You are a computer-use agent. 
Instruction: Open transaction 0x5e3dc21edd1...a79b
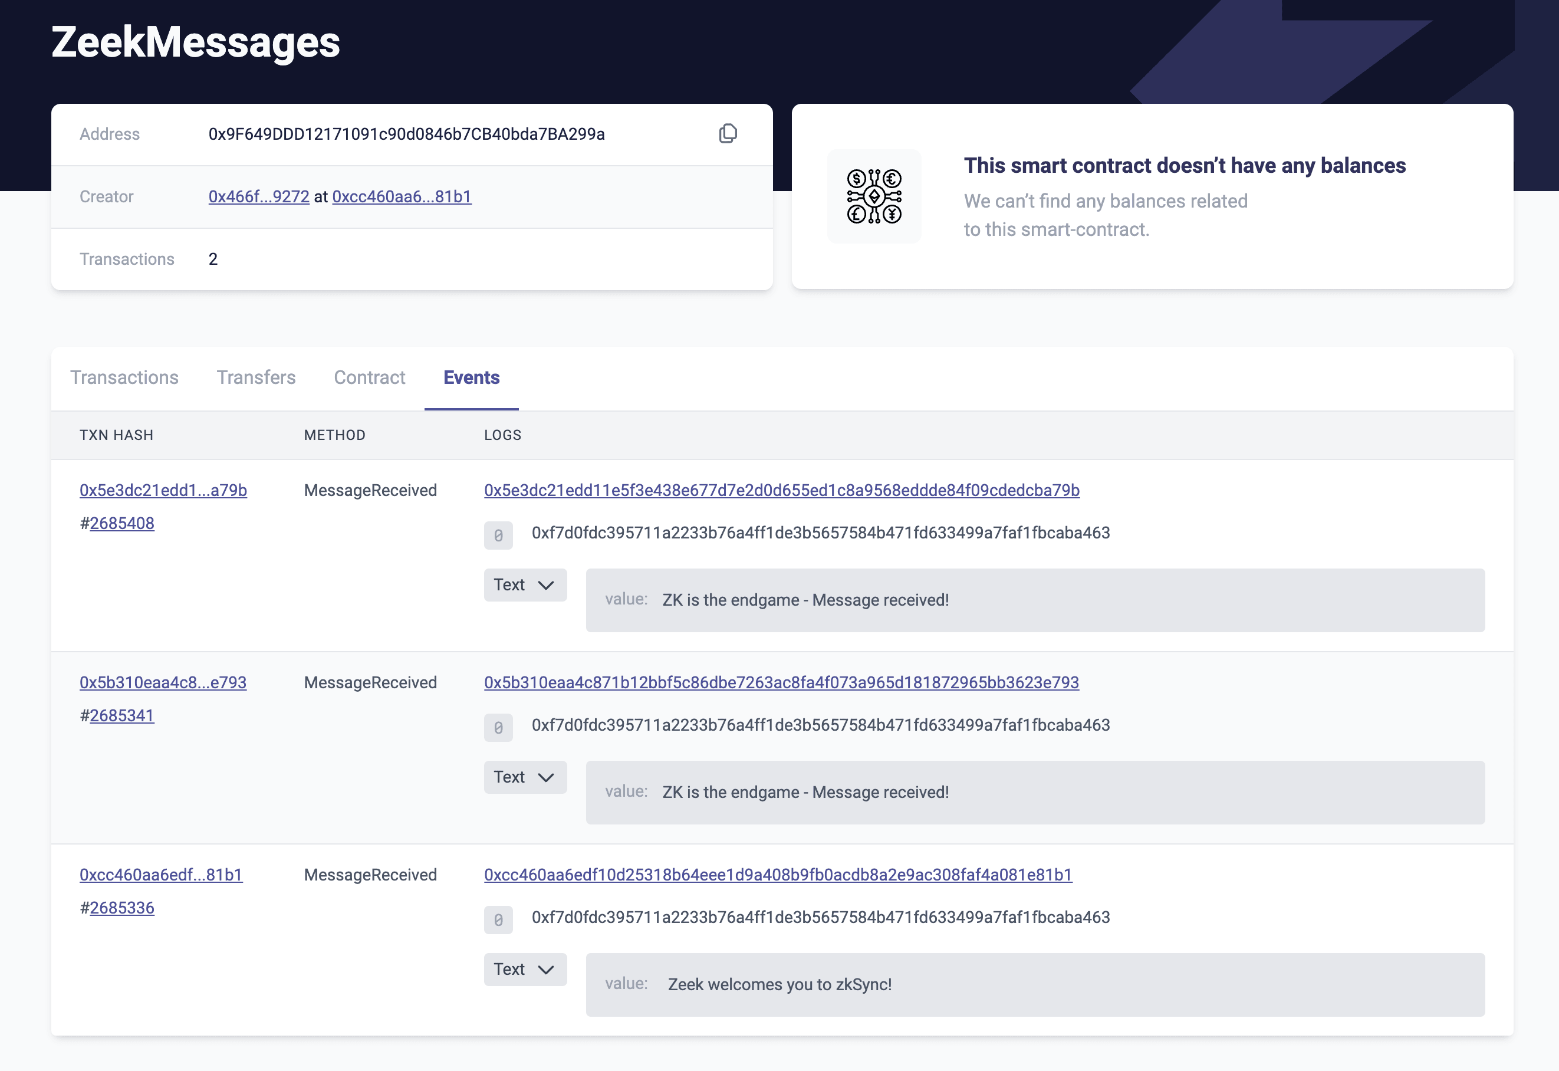pyautogui.click(x=163, y=490)
